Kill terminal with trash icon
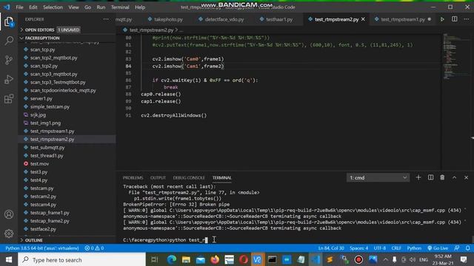The width and height of the screenshot is (474, 266). point(442,177)
